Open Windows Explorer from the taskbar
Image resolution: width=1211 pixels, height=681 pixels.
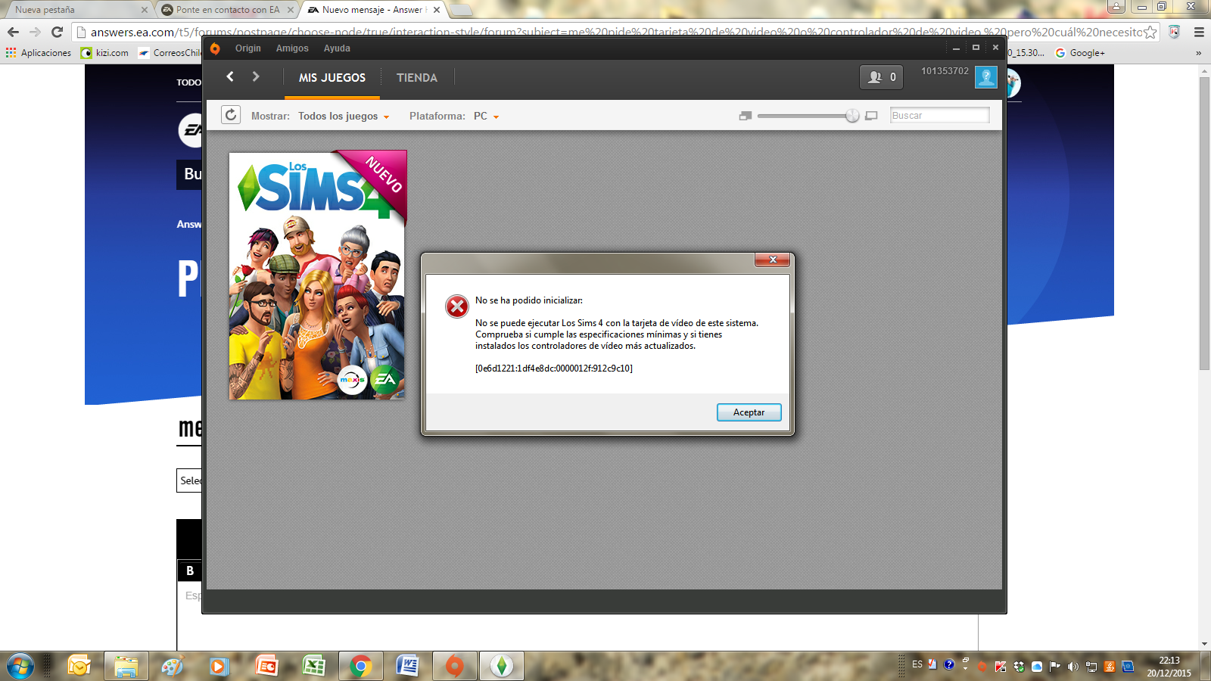[126, 667]
